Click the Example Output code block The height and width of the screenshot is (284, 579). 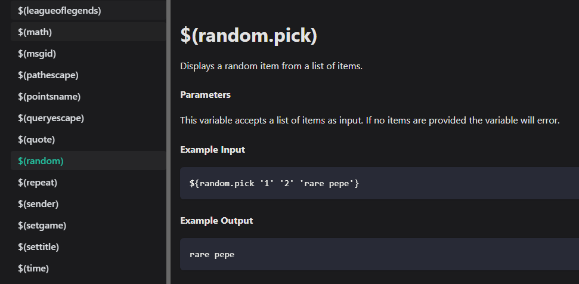coord(380,254)
